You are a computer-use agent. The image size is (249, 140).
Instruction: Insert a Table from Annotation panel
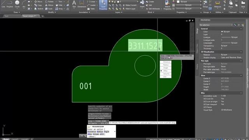point(91,9)
